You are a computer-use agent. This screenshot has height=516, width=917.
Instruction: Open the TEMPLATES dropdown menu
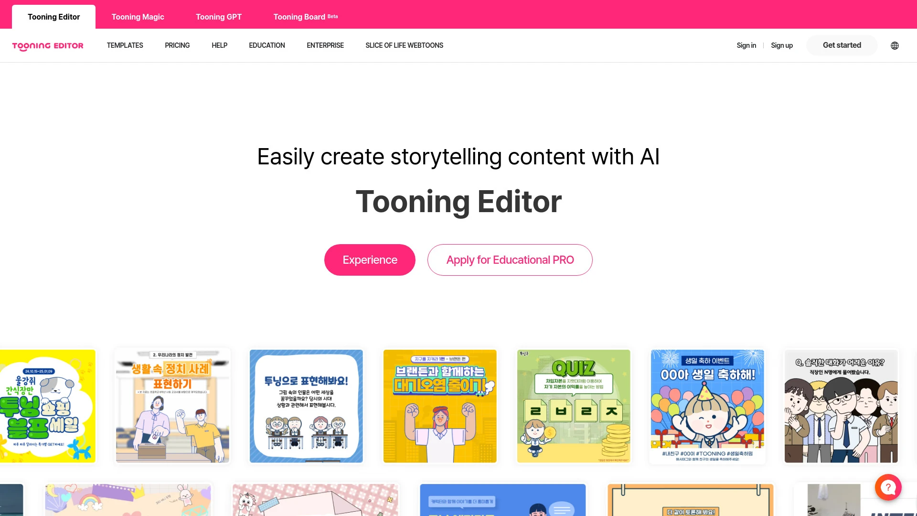[x=125, y=45]
